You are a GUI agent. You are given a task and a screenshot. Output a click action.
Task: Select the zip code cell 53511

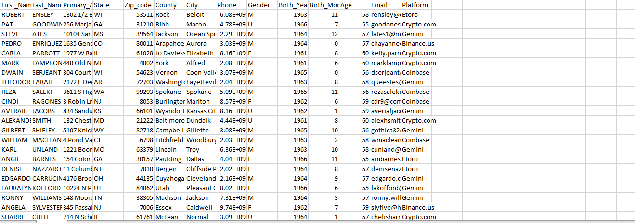[x=139, y=14]
